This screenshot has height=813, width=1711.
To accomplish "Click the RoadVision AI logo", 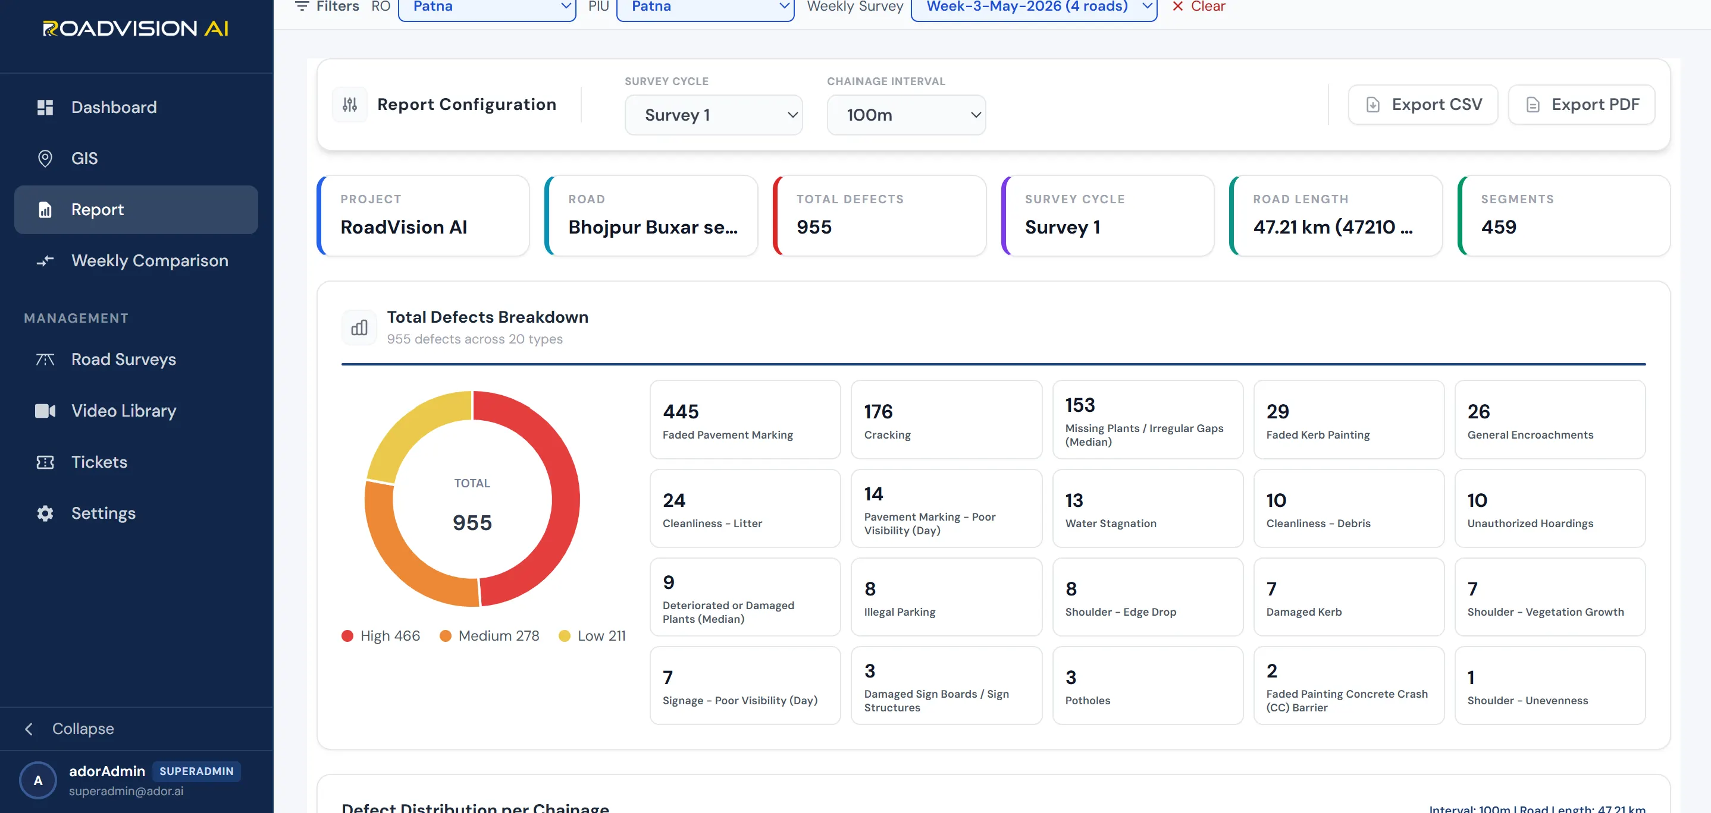I will click(136, 29).
